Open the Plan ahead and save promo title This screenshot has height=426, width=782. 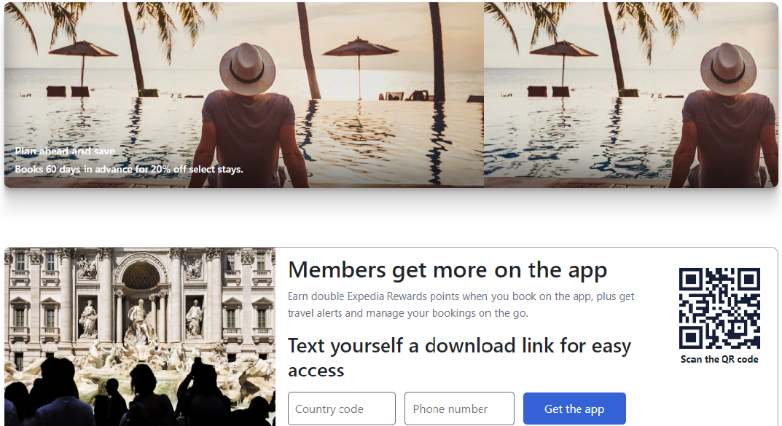65,151
